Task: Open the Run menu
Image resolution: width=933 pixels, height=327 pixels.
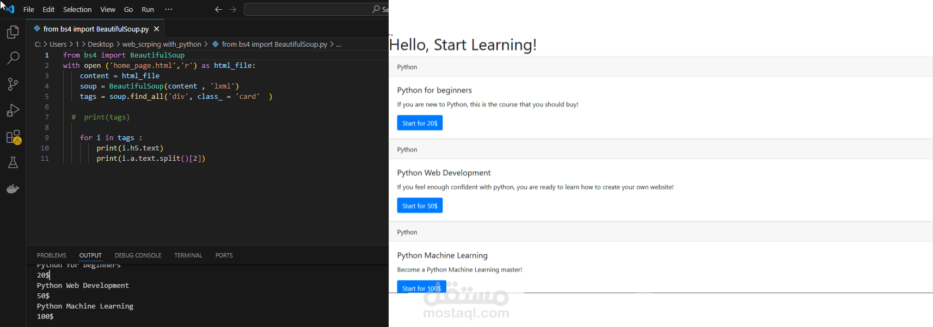Action: pos(148,9)
